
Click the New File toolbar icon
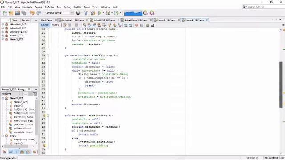(x=5, y=13)
